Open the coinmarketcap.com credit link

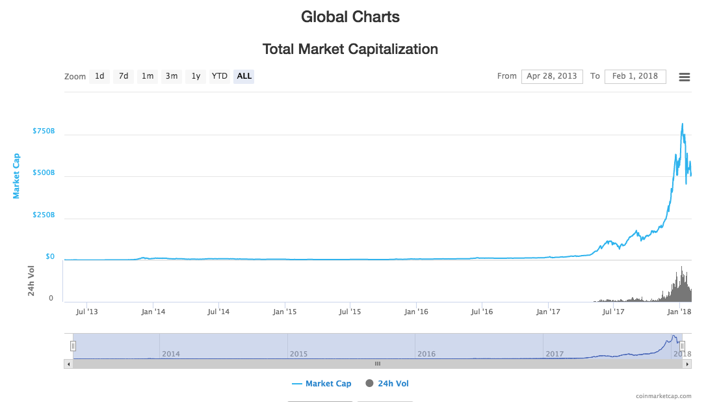(x=669, y=395)
